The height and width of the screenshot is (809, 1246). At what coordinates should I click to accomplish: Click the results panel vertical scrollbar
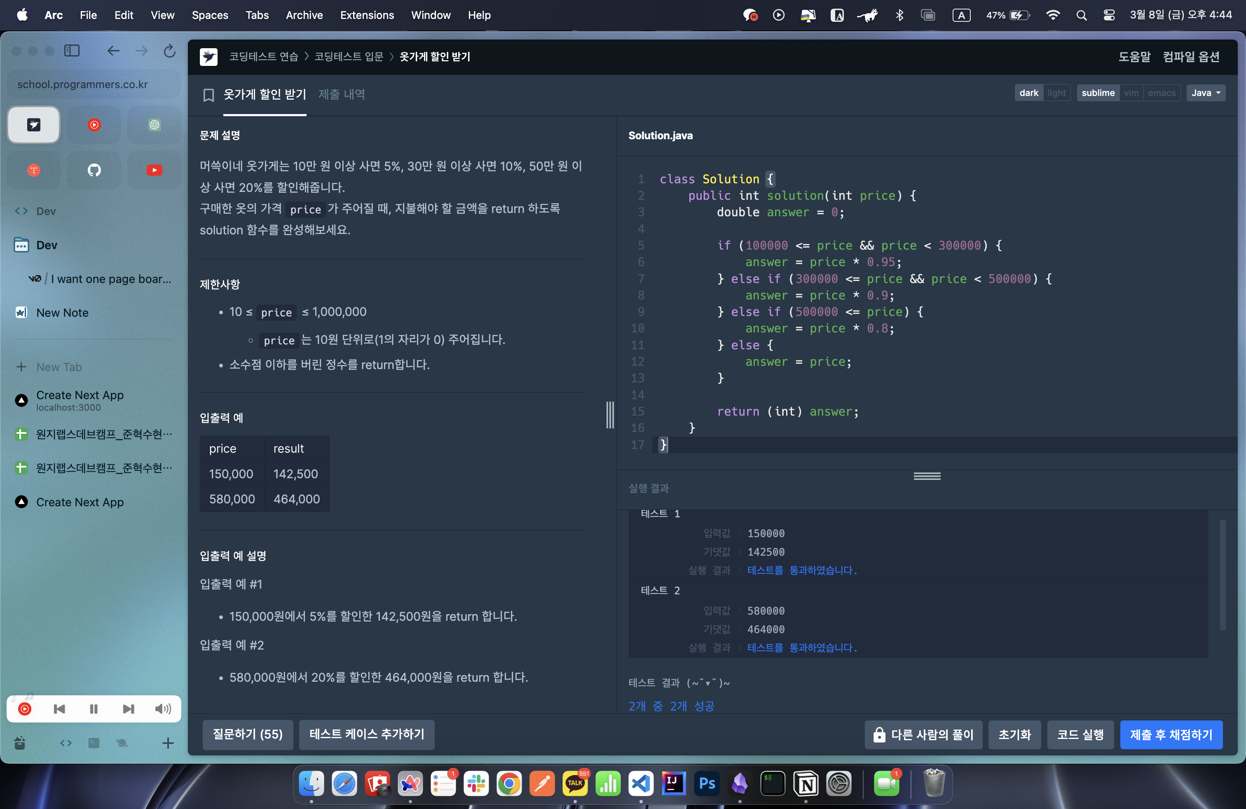pos(1223,575)
